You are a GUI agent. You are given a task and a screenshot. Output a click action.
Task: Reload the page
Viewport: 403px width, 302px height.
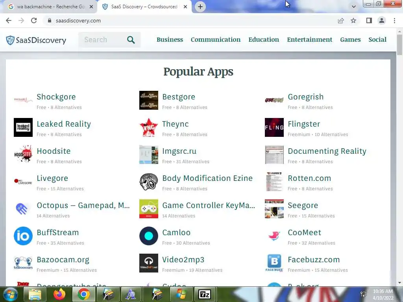tap(34, 20)
